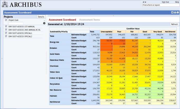
Task: Click the Sign Out link
Action: [165, 2]
